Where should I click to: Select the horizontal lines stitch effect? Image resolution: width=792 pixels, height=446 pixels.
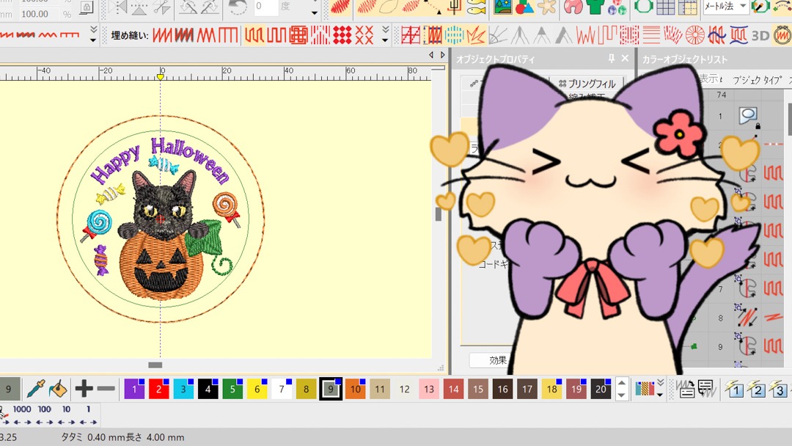[x=652, y=35]
